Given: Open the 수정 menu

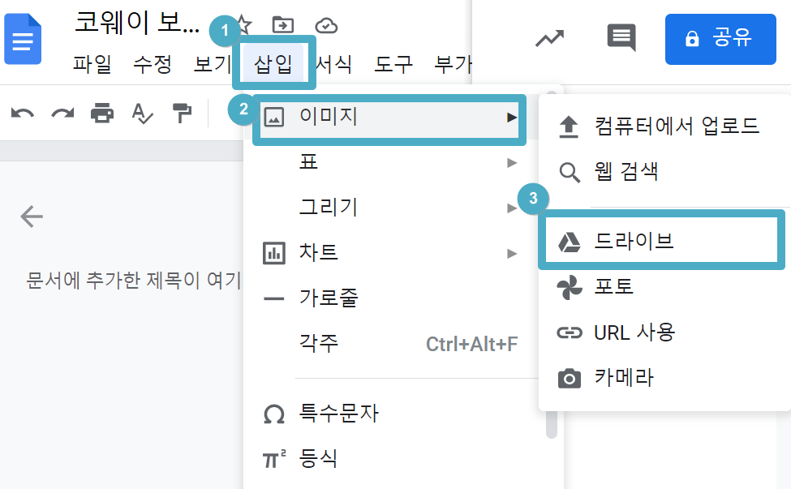Looking at the screenshot, I should (153, 65).
